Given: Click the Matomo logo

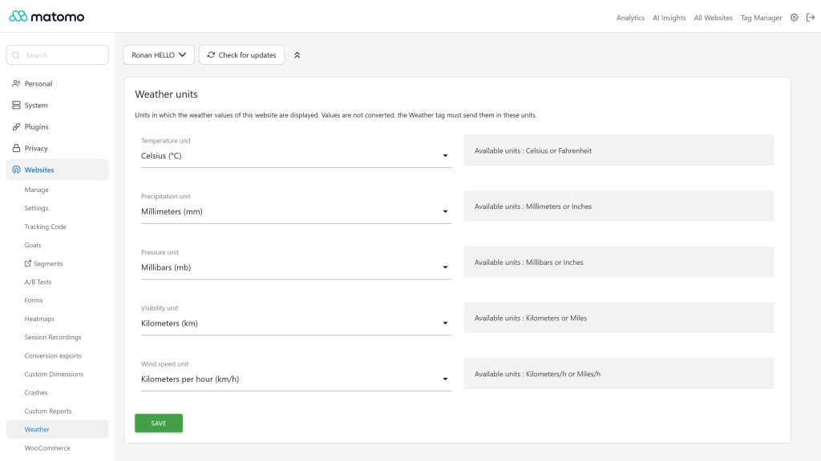Looking at the screenshot, I should (x=47, y=17).
